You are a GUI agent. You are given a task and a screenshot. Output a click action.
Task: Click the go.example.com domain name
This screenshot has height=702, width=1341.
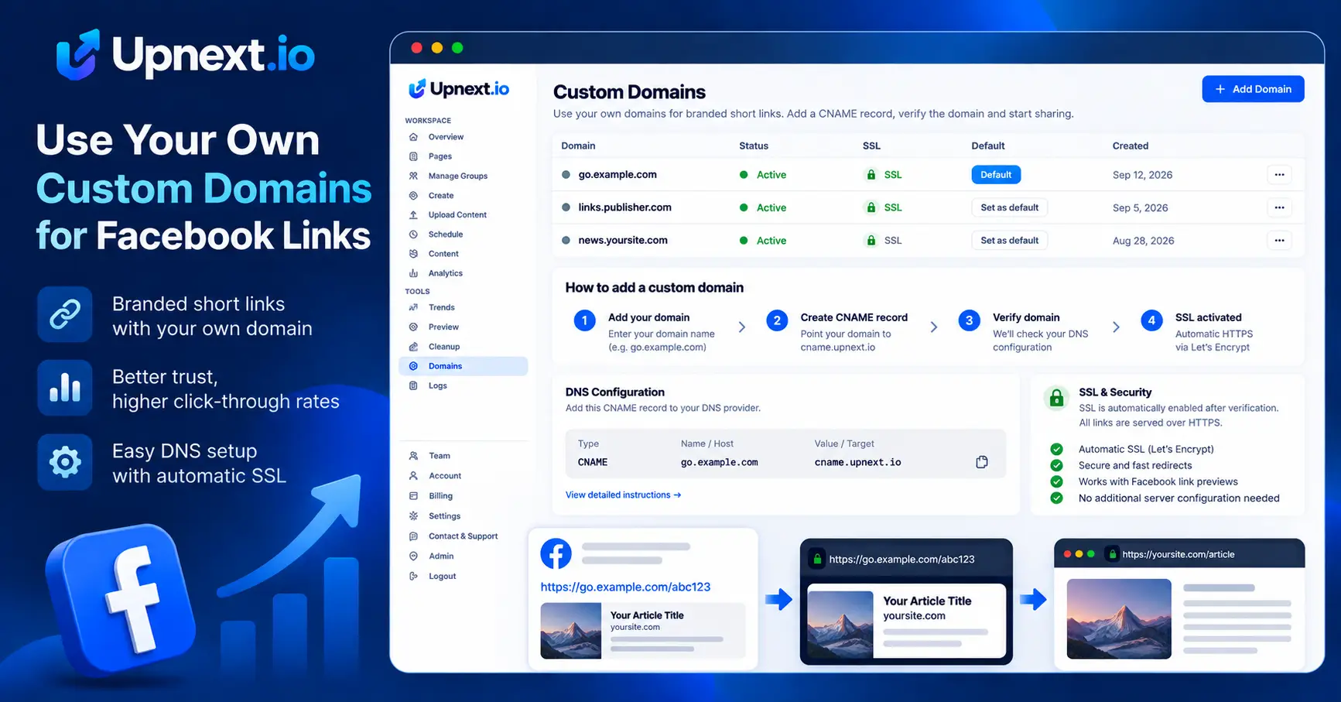point(617,175)
